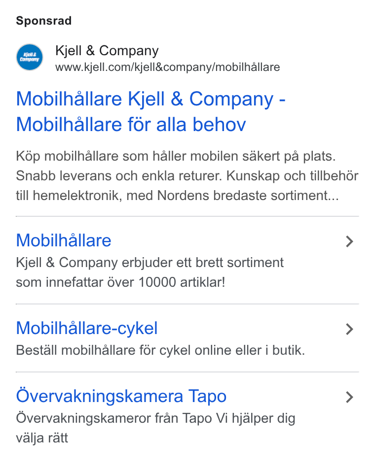Image resolution: width=375 pixels, height=471 pixels.
Task: Click 'som innefattar över 10000 artiklar!' line
Action: (120, 282)
